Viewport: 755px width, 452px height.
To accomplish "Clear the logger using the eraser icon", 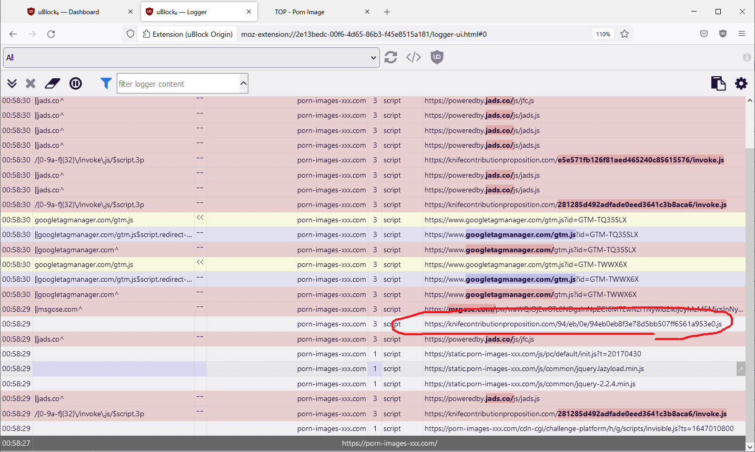I will pyautogui.click(x=52, y=83).
